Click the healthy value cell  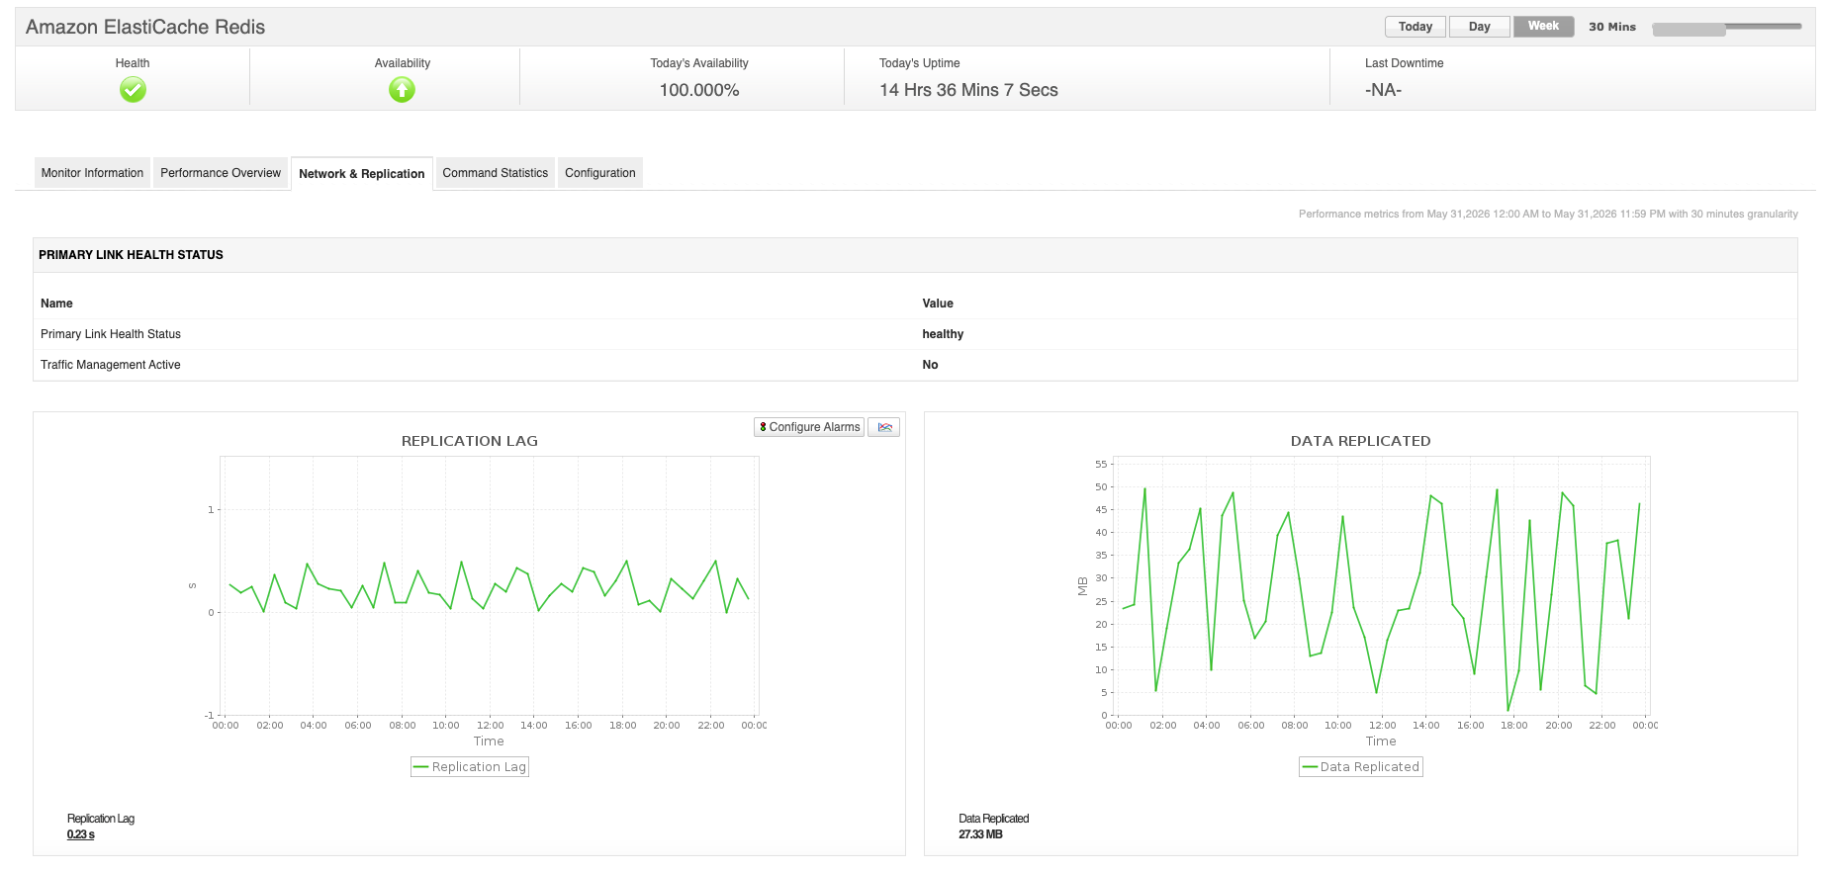point(943,334)
